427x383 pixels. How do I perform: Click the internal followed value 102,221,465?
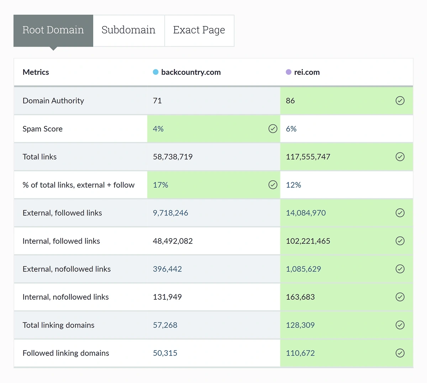[308, 241]
